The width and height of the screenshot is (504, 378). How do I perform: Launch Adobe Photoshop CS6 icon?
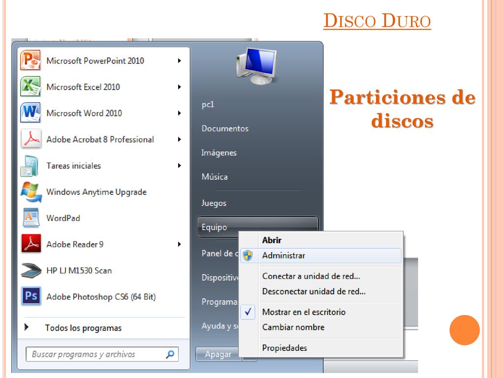[x=31, y=296]
